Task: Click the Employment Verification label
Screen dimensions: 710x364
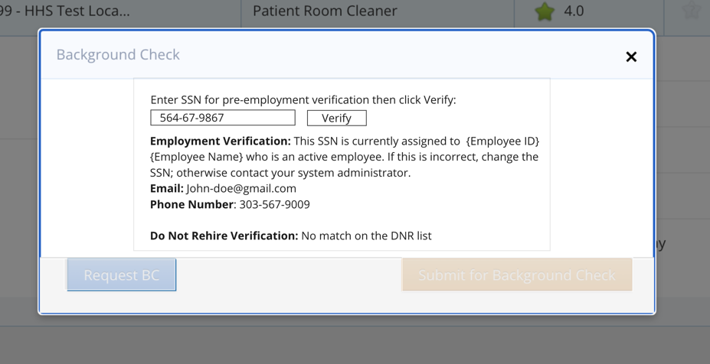Action: tap(220, 141)
